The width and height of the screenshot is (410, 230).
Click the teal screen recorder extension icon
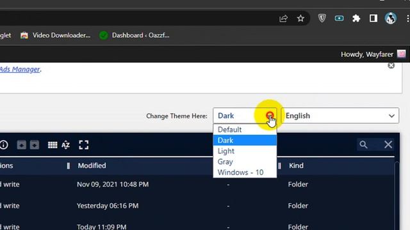(x=339, y=19)
